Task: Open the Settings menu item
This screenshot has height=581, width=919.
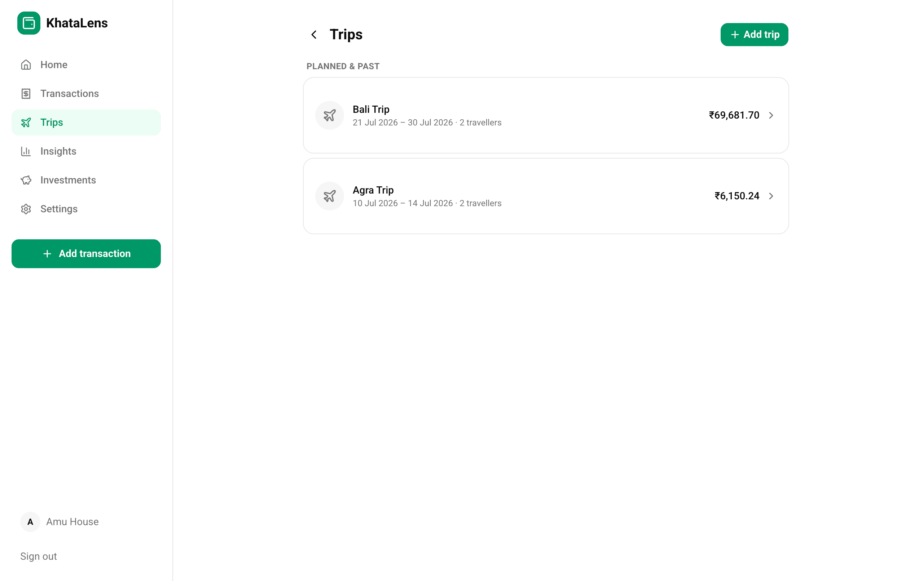Action: pos(86,209)
